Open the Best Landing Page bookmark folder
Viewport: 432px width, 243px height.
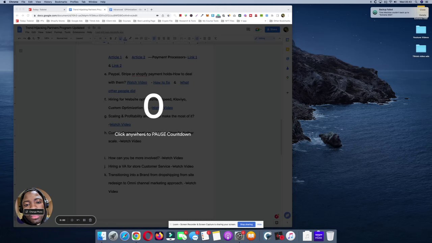tap(144, 21)
